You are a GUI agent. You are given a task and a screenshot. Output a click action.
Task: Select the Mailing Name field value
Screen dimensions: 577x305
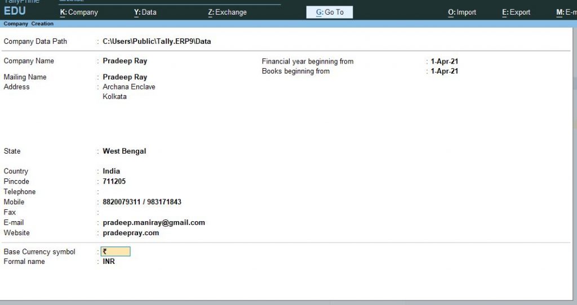click(x=125, y=77)
